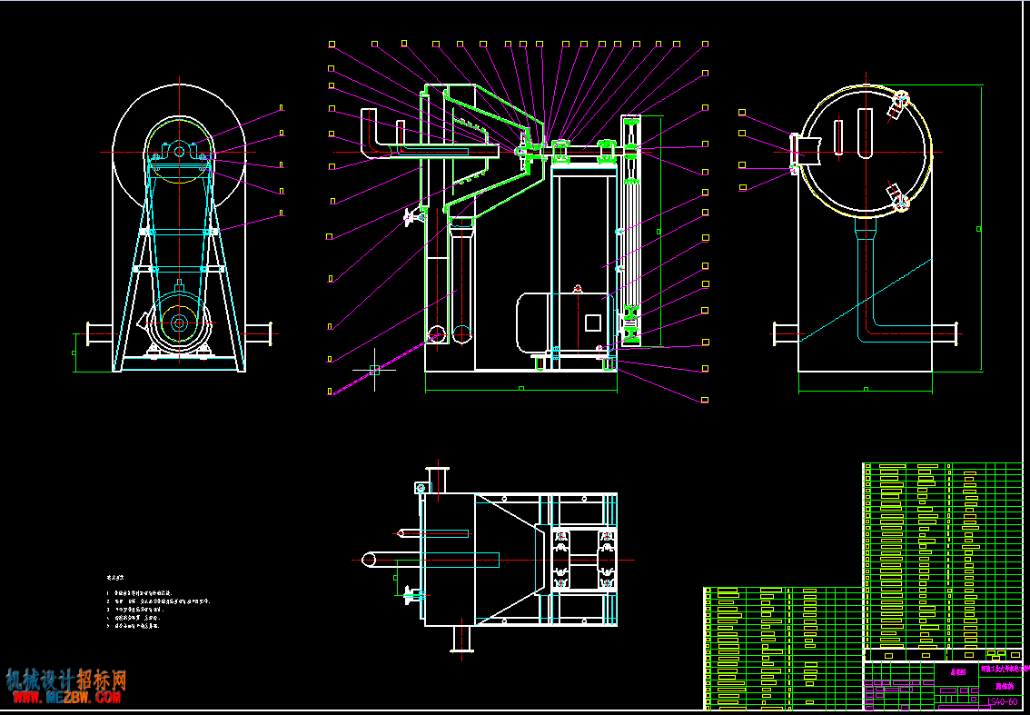Select the crosshair cursor marker below section view

[374, 370]
